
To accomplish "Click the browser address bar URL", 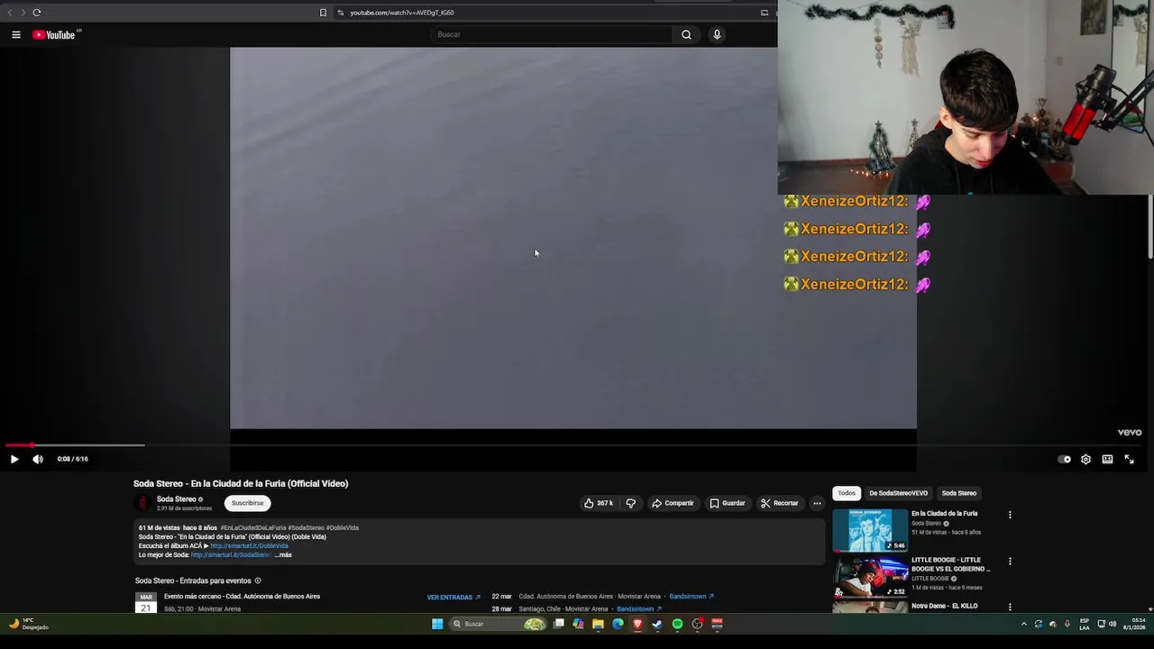I will tap(402, 13).
